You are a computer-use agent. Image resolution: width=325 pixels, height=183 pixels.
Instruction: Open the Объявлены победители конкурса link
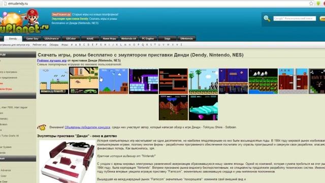[x=87, y=127]
